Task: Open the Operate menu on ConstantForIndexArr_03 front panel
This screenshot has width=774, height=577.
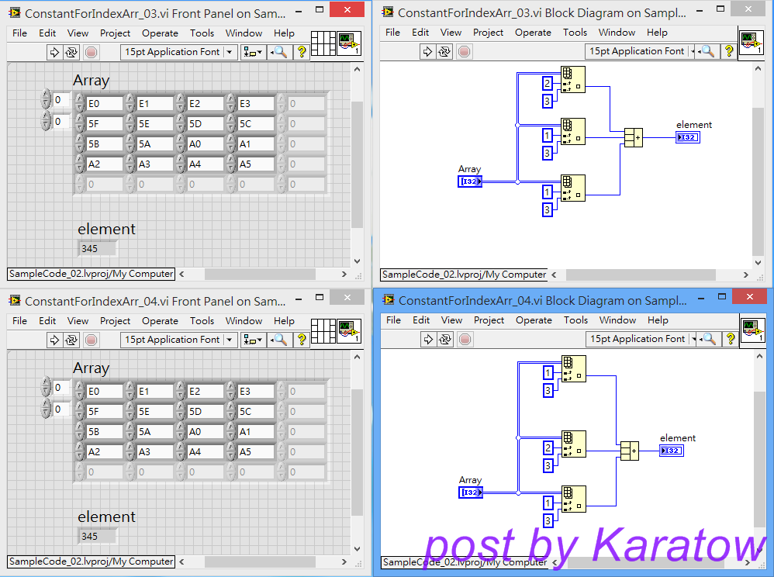Action: [x=160, y=33]
